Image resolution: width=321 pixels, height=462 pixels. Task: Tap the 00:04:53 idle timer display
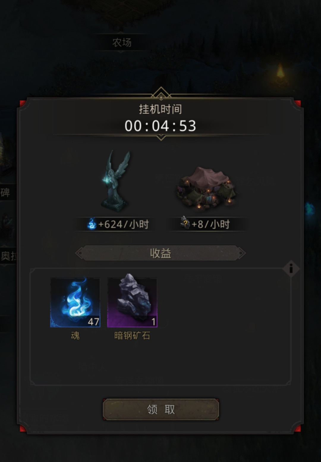[160, 126]
